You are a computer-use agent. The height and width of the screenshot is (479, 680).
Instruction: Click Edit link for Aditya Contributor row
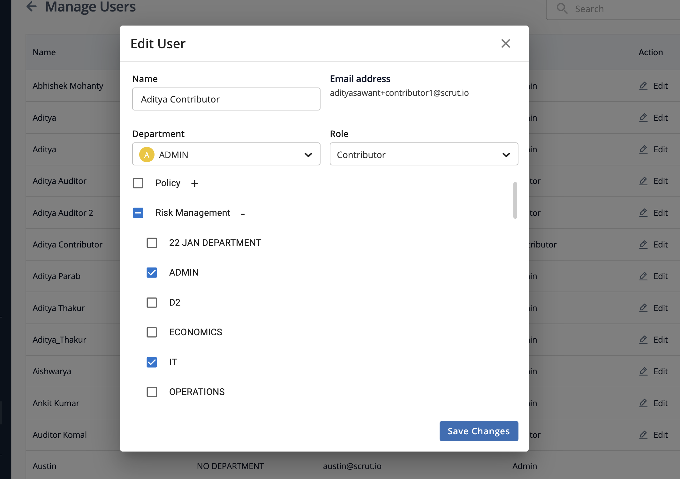[661, 245]
